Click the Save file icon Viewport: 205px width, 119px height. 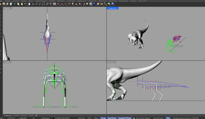coord(4,4)
